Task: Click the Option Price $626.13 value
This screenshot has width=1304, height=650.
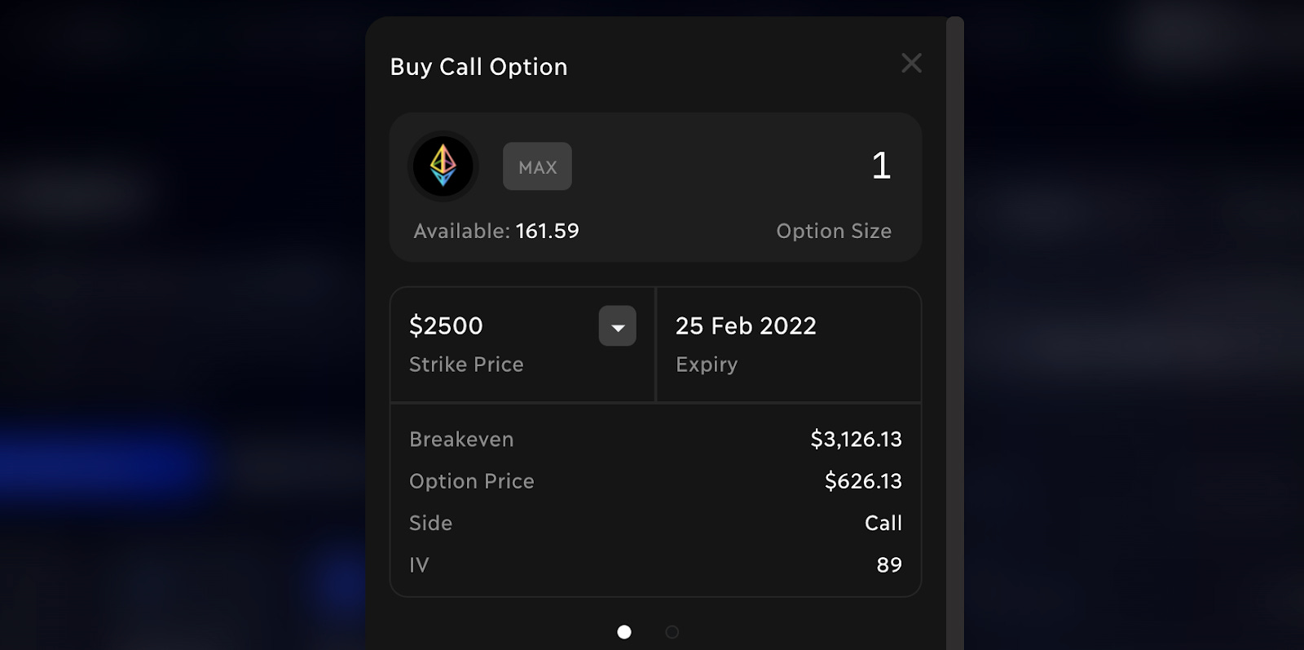Action: (x=863, y=481)
